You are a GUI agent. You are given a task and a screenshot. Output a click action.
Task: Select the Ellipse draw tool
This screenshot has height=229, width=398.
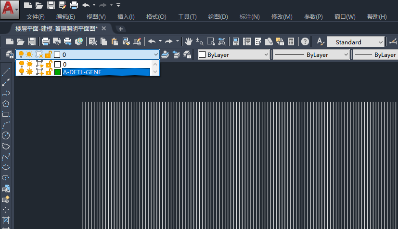point(6,167)
